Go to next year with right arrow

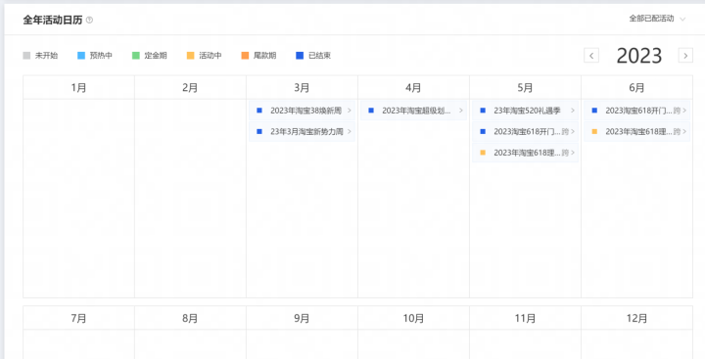point(685,56)
